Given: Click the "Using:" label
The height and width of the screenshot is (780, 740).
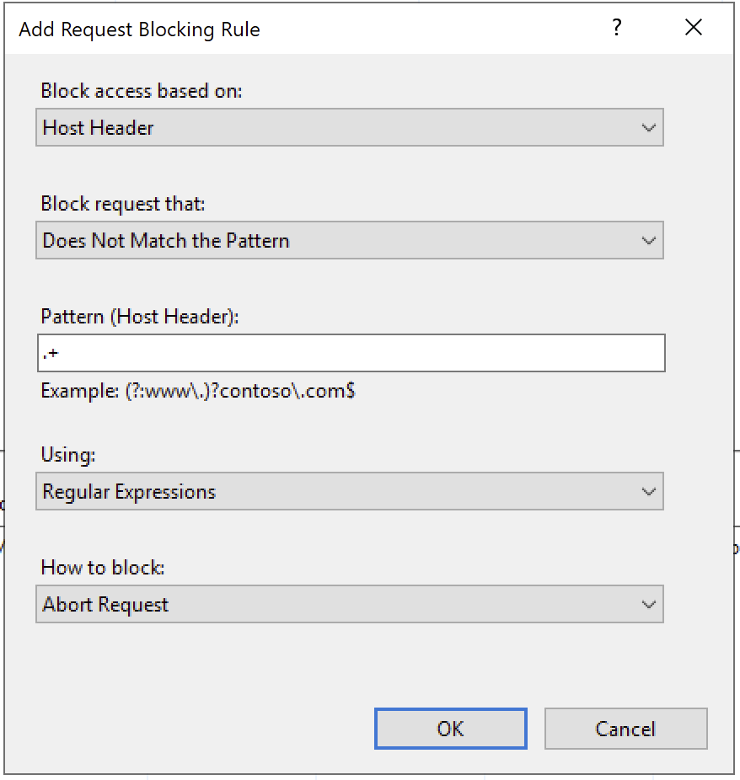Looking at the screenshot, I should click(68, 455).
